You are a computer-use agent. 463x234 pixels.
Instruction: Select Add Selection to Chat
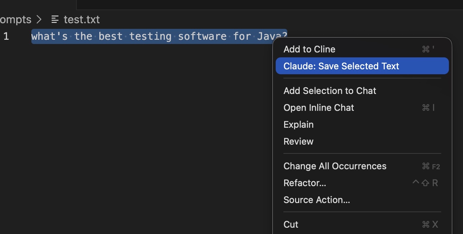point(330,90)
